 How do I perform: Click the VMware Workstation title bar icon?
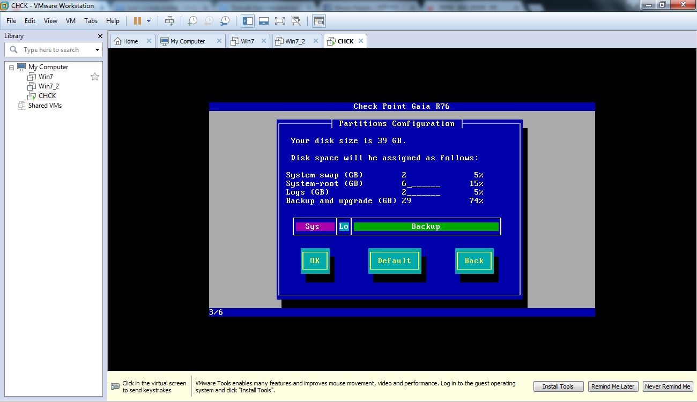pos(5,5)
